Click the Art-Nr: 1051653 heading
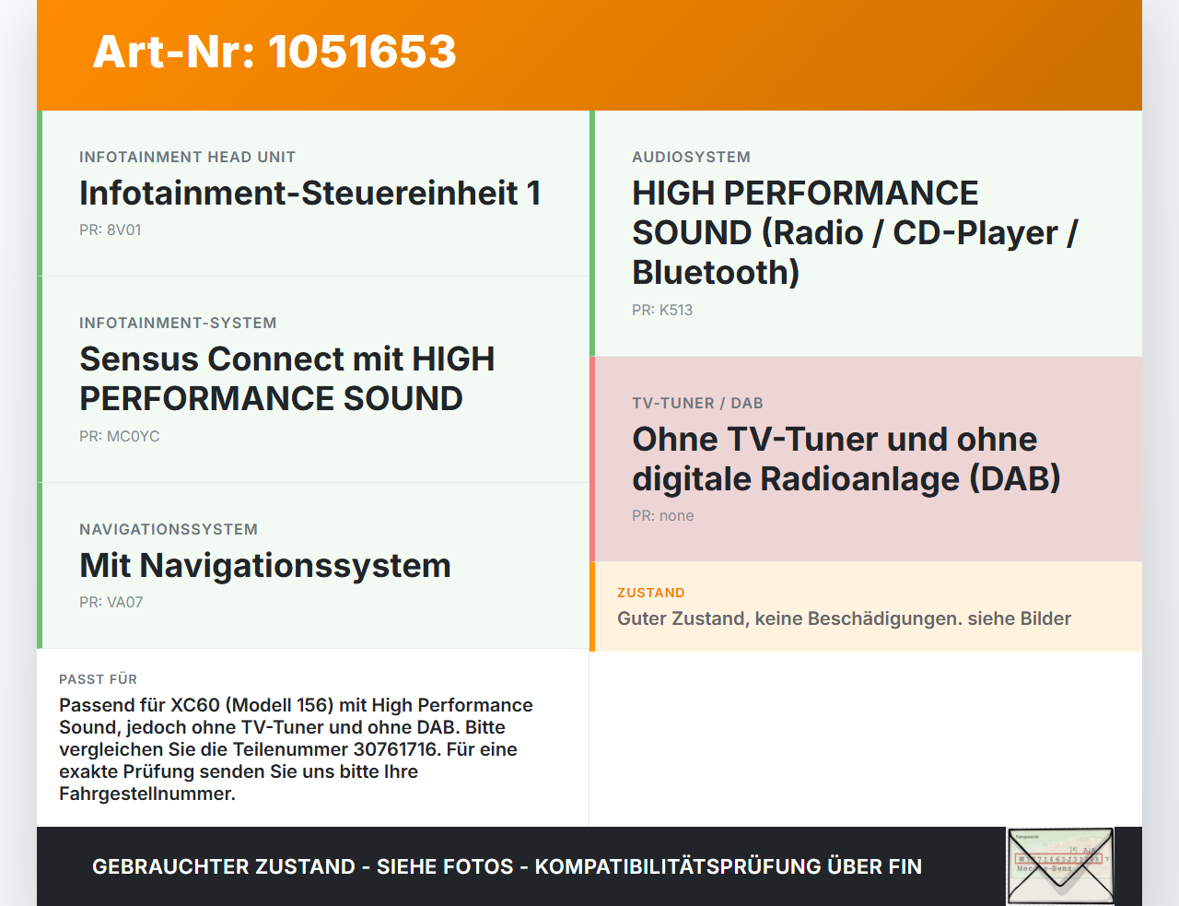This screenshot has width=1179, height=906. click(x=274, y=52)
